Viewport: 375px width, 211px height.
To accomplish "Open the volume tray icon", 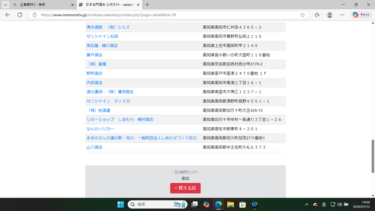I will click(x=339, y=205).
